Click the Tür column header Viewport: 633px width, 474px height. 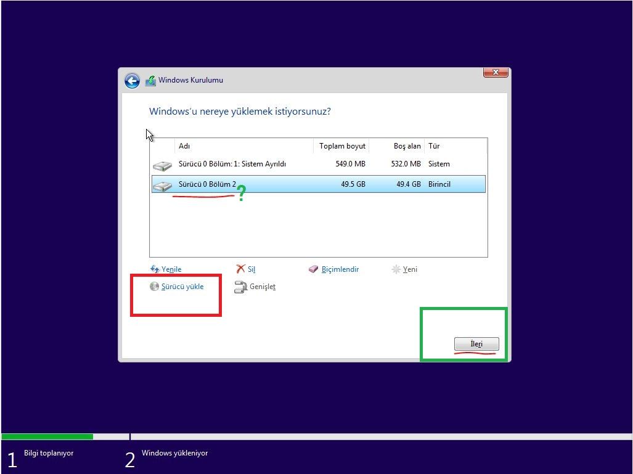click(434, 146)
